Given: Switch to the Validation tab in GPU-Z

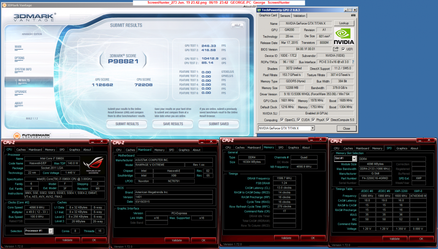Looking at the screenshot, I should click(299, 16).
